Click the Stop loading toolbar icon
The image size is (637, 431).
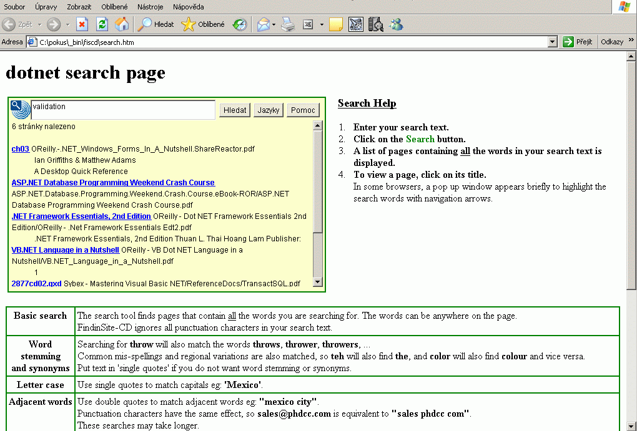pos(82,24)
